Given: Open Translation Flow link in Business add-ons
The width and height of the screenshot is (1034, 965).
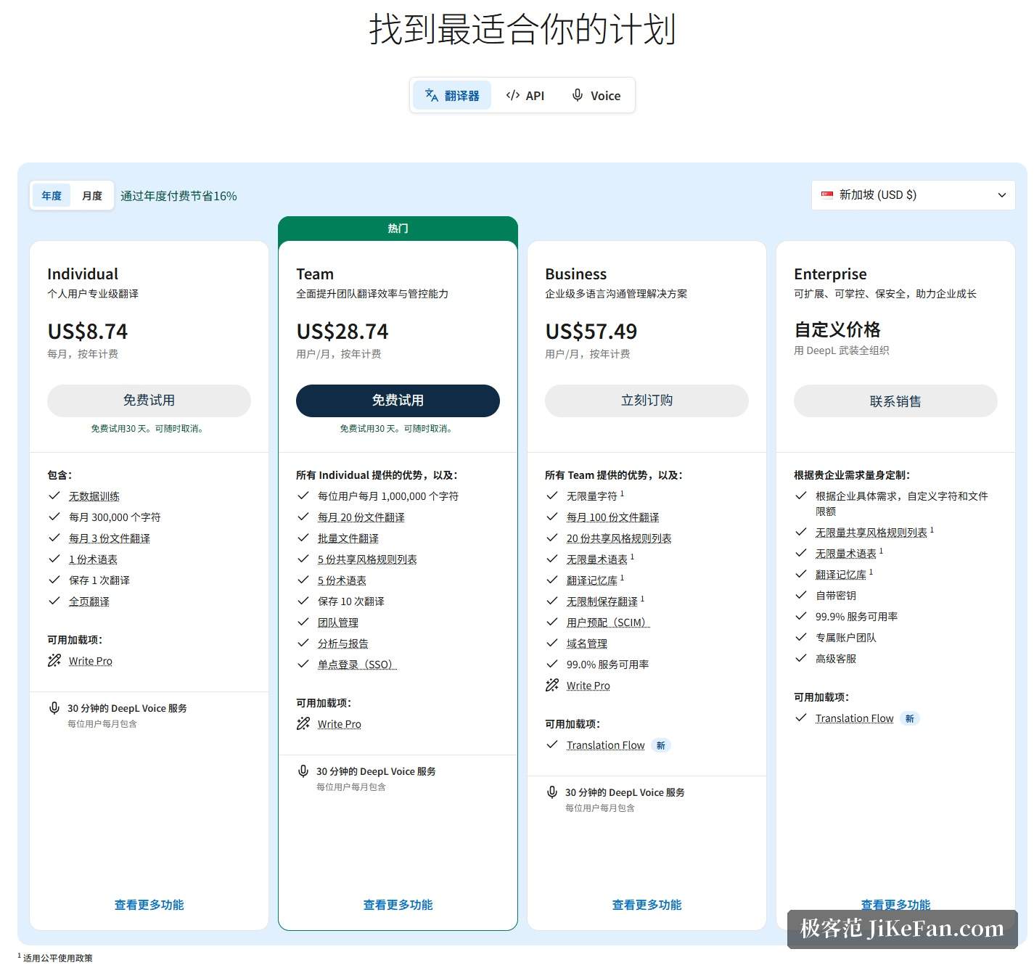Looking at the screenshot, I should coord(606,745).
